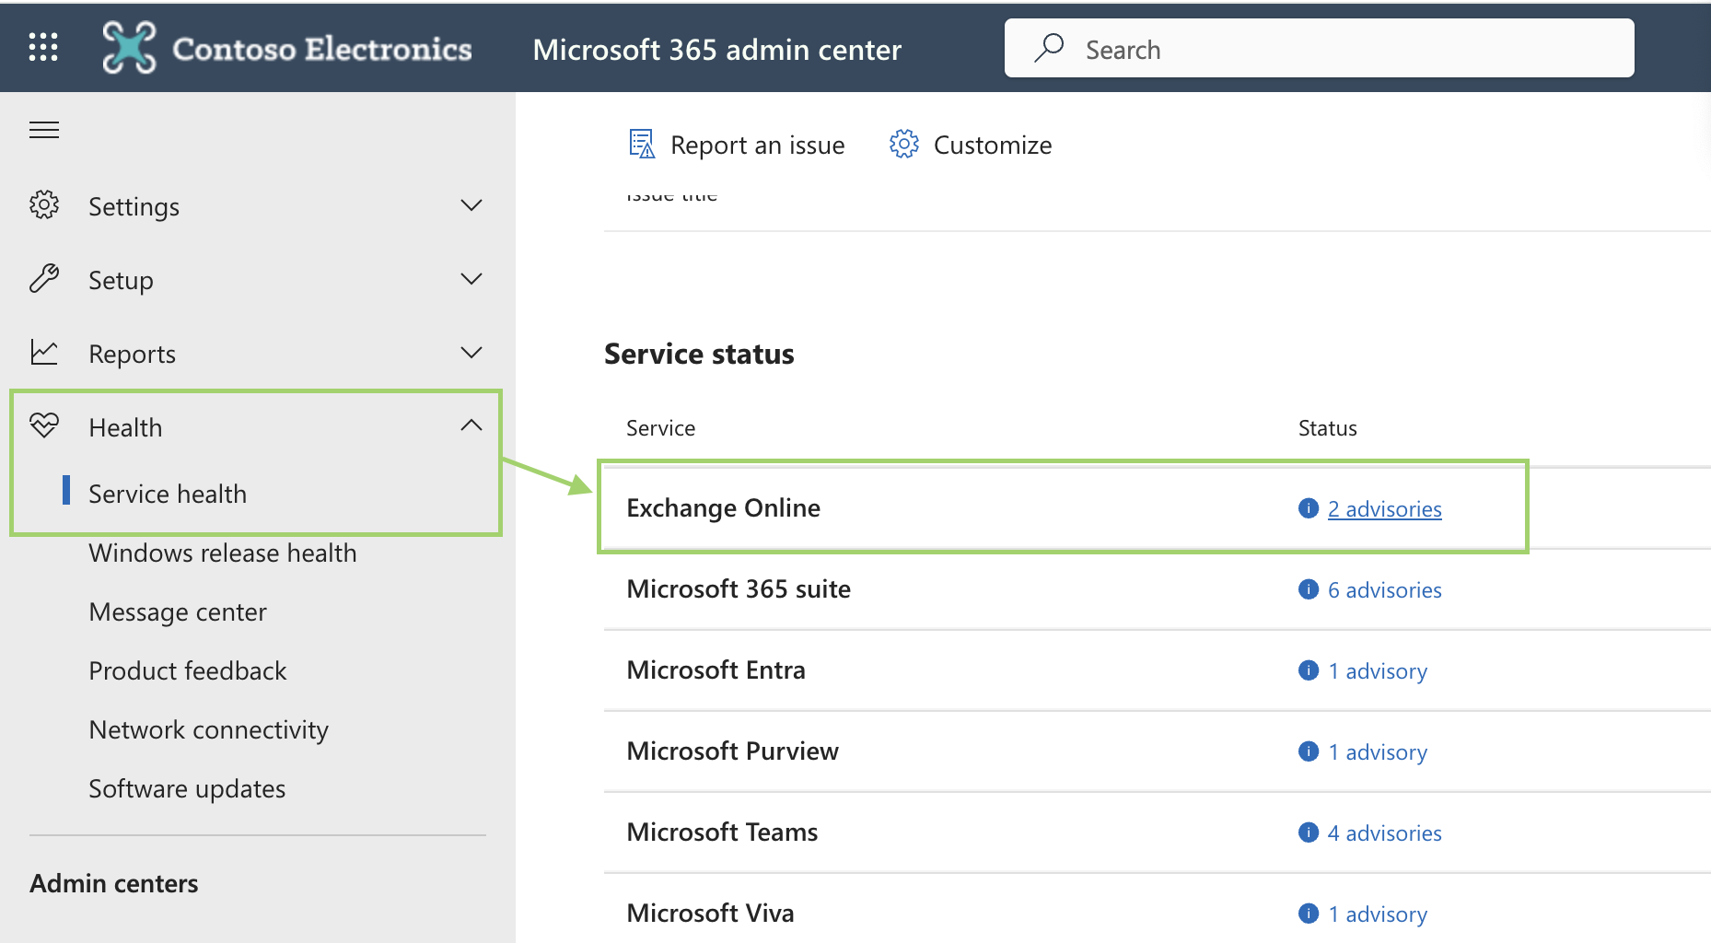Expand the Settings section chevron

point(471,205)
